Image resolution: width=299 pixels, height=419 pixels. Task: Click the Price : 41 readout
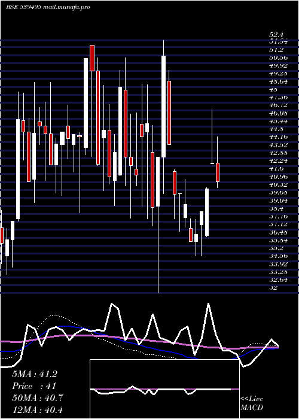(x=34, y=386)
